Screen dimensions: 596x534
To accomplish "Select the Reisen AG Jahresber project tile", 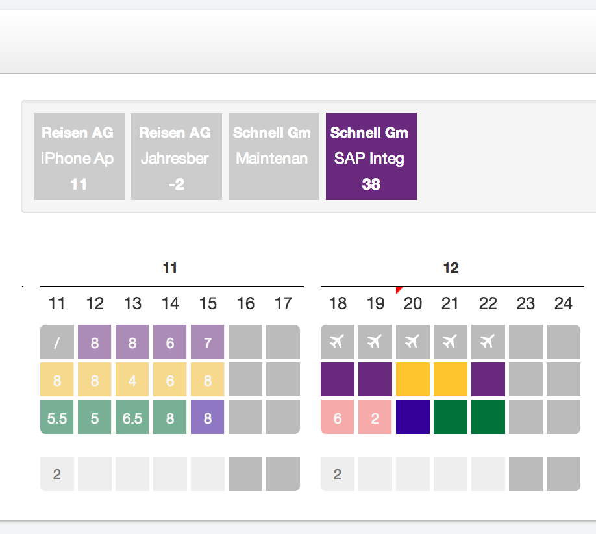I will (177, 157).
